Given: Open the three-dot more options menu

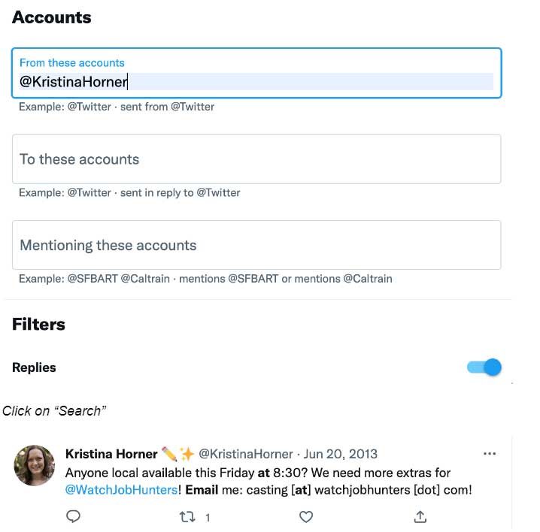Looking at the screenshot, I should 490,454.
